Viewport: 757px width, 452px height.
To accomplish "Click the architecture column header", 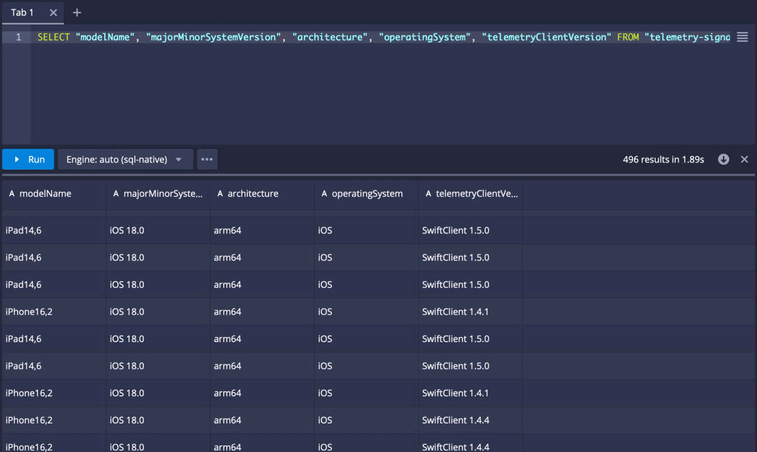I will (x=253, y=194).
